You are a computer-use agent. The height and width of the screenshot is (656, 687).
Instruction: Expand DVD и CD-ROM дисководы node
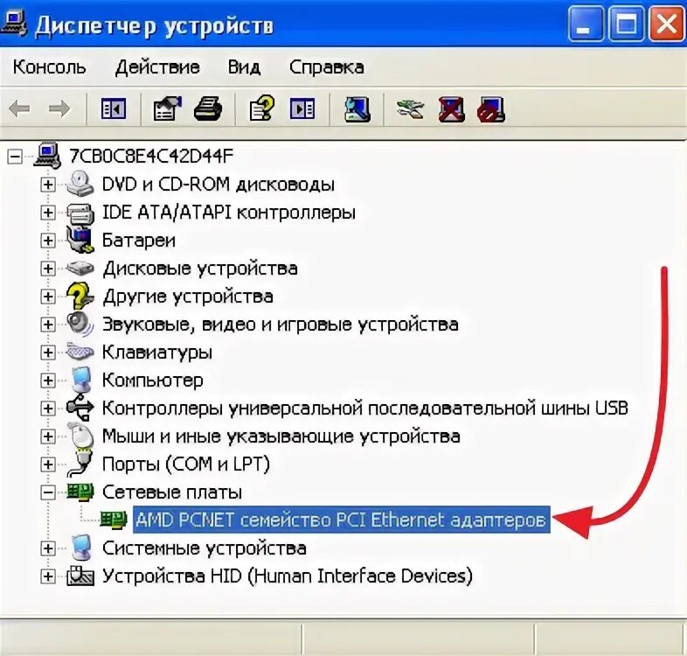click(x=48, y=185)
